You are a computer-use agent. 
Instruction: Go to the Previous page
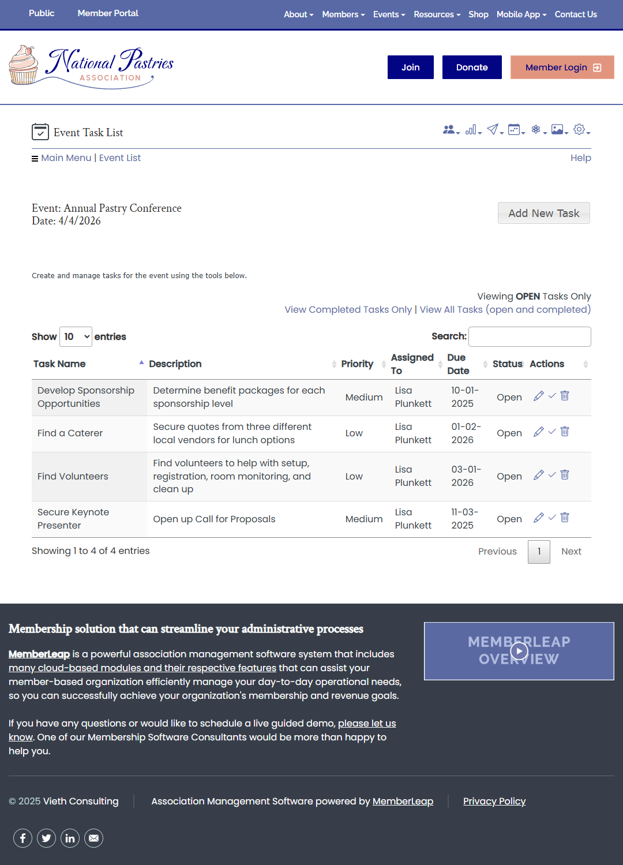click(497, 552)
